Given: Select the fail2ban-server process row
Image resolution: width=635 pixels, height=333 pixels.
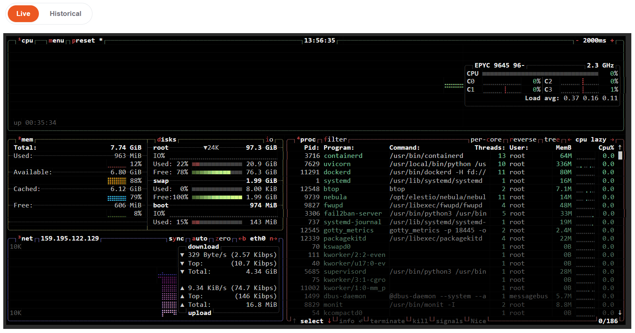Looking at the screenshot, I should [x=452, y=214].
